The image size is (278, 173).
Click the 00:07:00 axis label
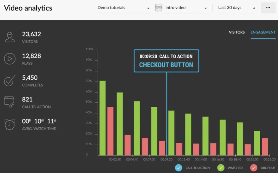click(x=149, y=159)
